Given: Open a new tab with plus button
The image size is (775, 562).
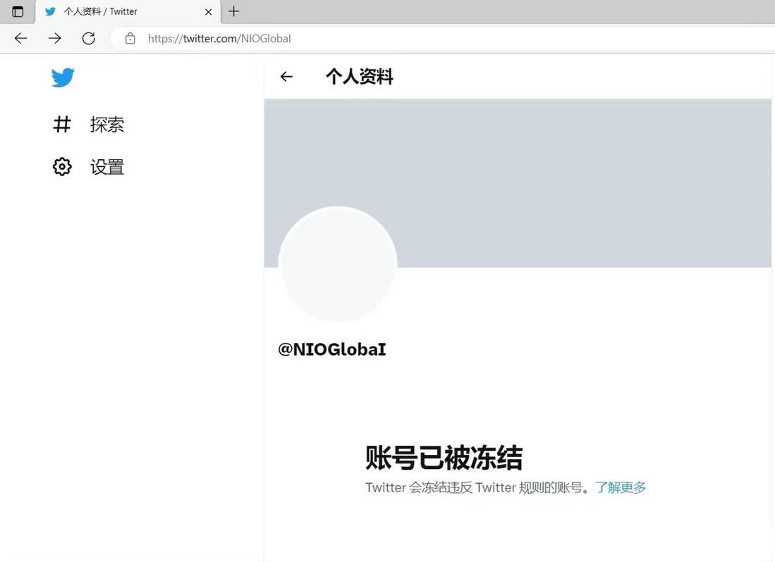Looking at the screenshot, I should click(234, 11).
